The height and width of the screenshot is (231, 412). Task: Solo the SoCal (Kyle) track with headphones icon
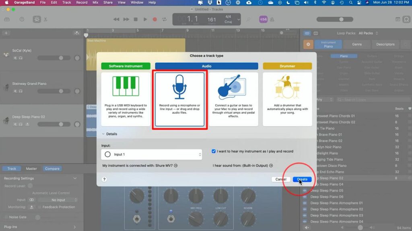click(21, 58)
